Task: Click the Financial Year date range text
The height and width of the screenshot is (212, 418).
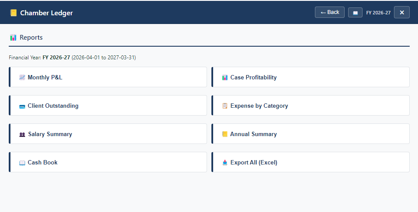Action: click(104, 58)
